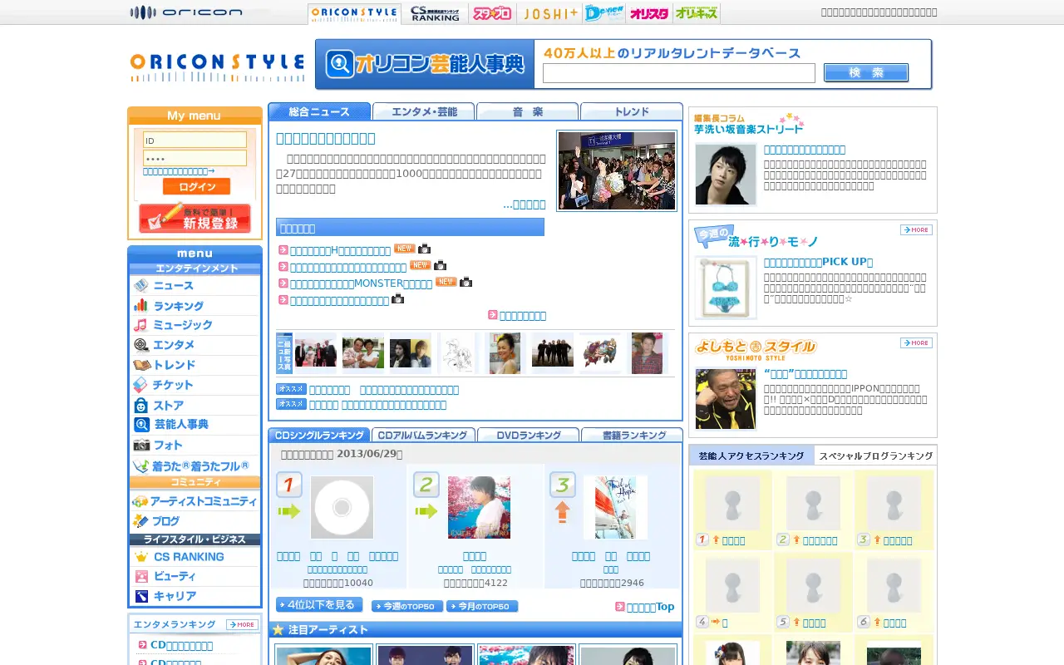Select the 芸能人アクセスランキング tab
This screenshot has width=1064, height=665.
(x=751, y=456)
